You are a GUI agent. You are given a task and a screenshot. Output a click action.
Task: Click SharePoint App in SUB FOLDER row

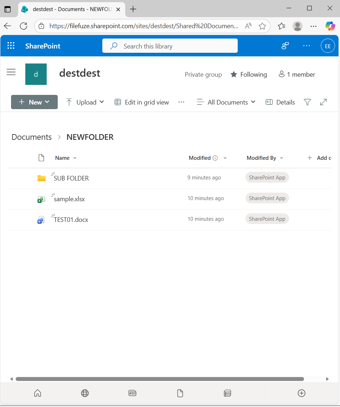click(x=267, y=178)
